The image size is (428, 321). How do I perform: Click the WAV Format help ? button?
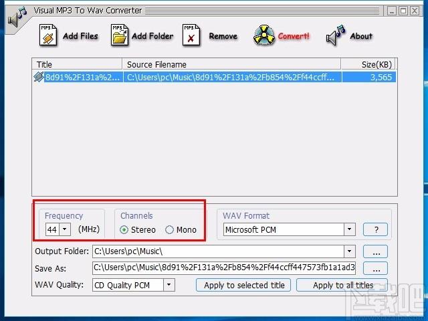click(x=375, y=229)
